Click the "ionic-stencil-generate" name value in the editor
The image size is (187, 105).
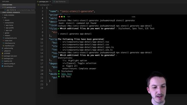pyautogui.click(x=77, y=11)
